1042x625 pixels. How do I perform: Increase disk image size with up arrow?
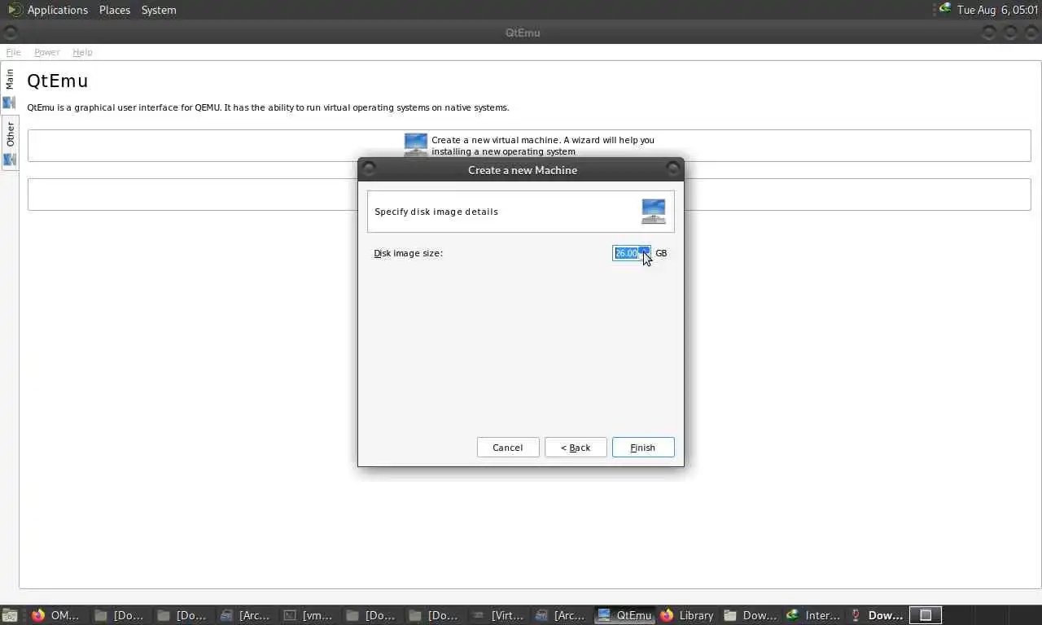[645, 250]
